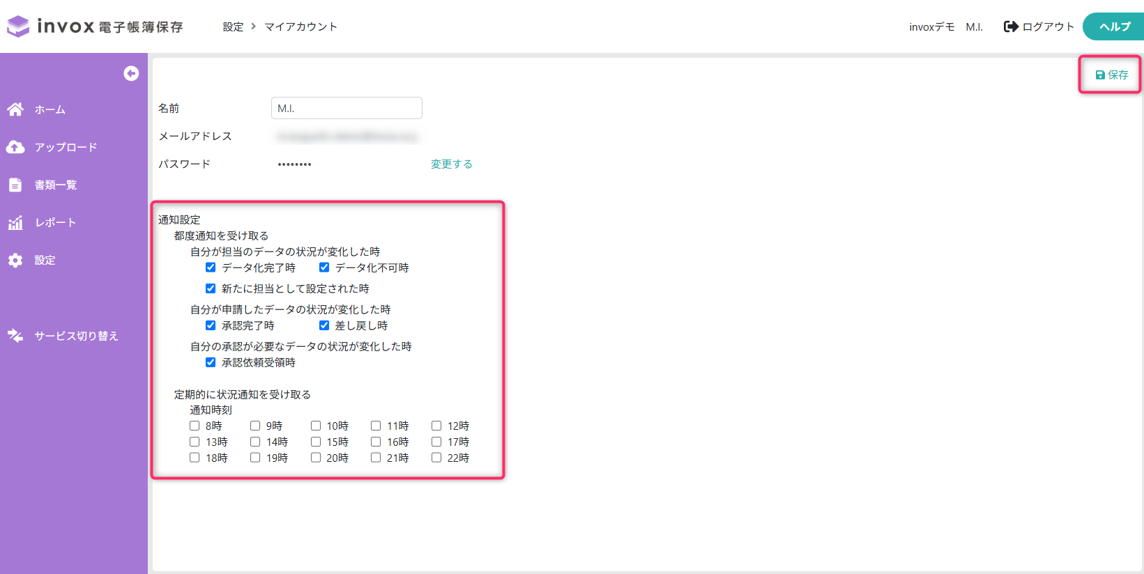Click the document list file icon
Screen dimensions: 1144x574
pyautogui.click(x=15, y=185)
